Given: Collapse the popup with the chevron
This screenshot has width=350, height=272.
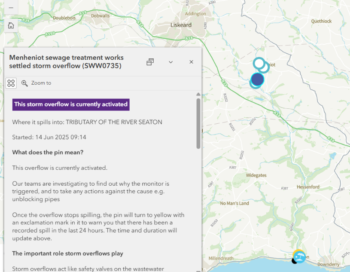Looking at the screenshot, I should [170, 62].
